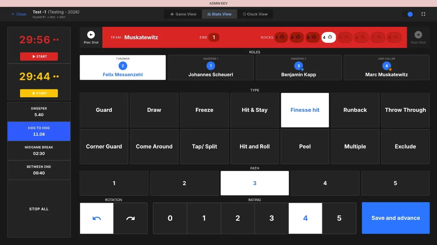Select rock 6 icon

[361, 37]
